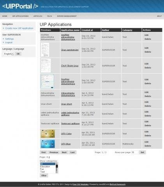
Task: Click the UITV Blue preview thumbnail
Action: (48, 144)
